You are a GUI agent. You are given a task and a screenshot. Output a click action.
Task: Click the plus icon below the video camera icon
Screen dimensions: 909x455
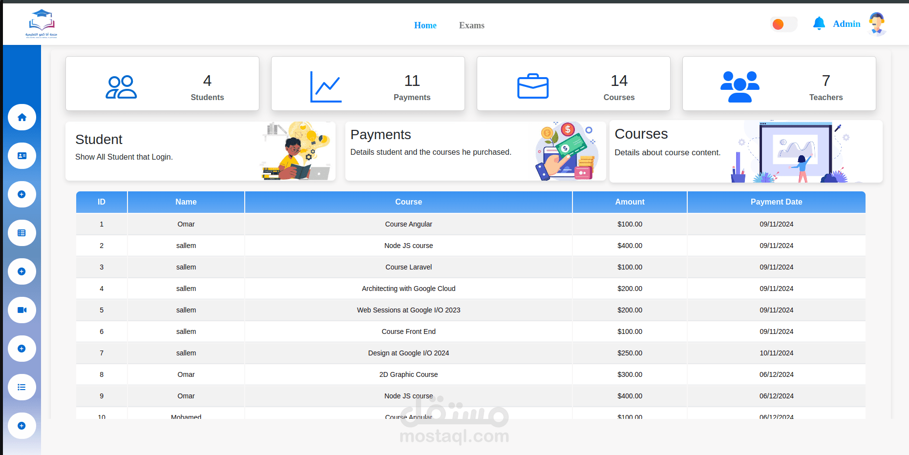click(x=22, y=349)
